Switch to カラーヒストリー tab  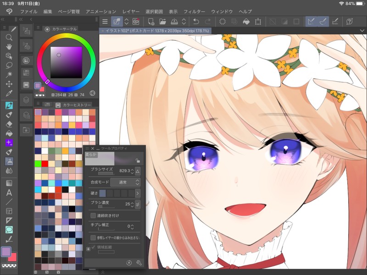tap(73, 105)
